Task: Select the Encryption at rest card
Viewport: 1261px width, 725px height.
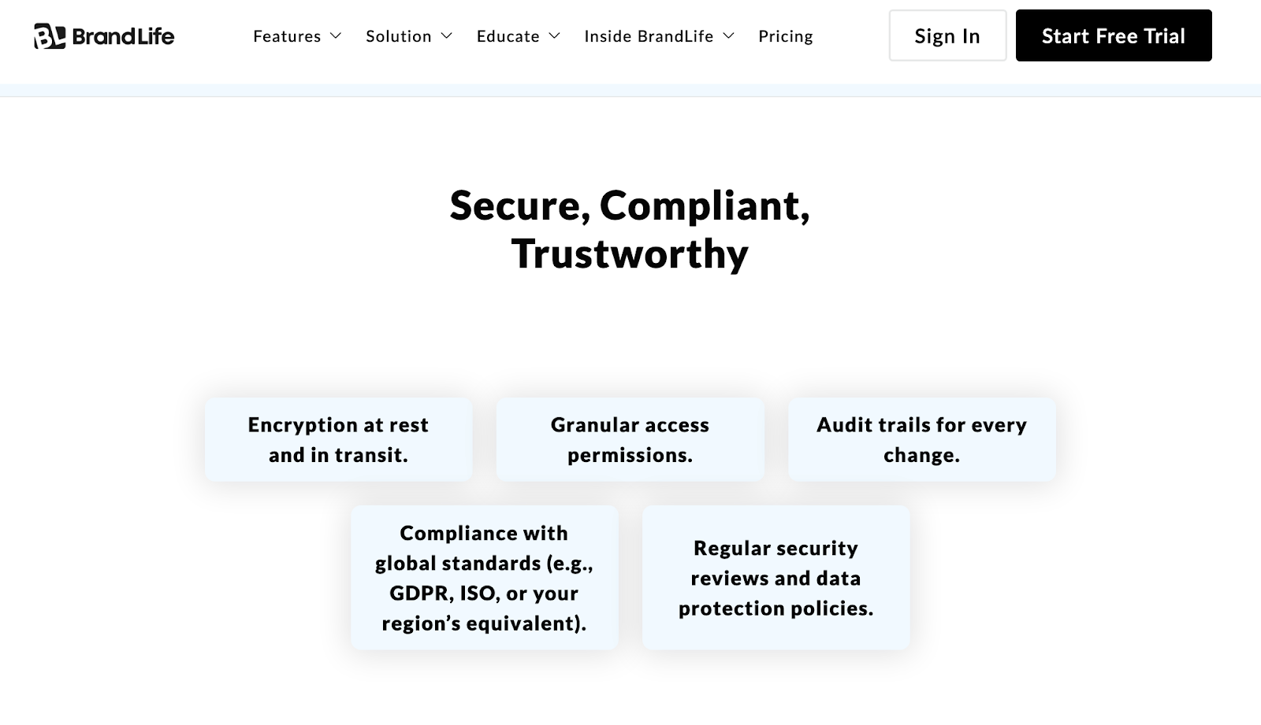Action: tap(338, 438)
